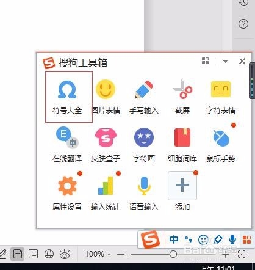Open 字符画 character art tool
Viewport: 255px width, 270px height.
144,144
